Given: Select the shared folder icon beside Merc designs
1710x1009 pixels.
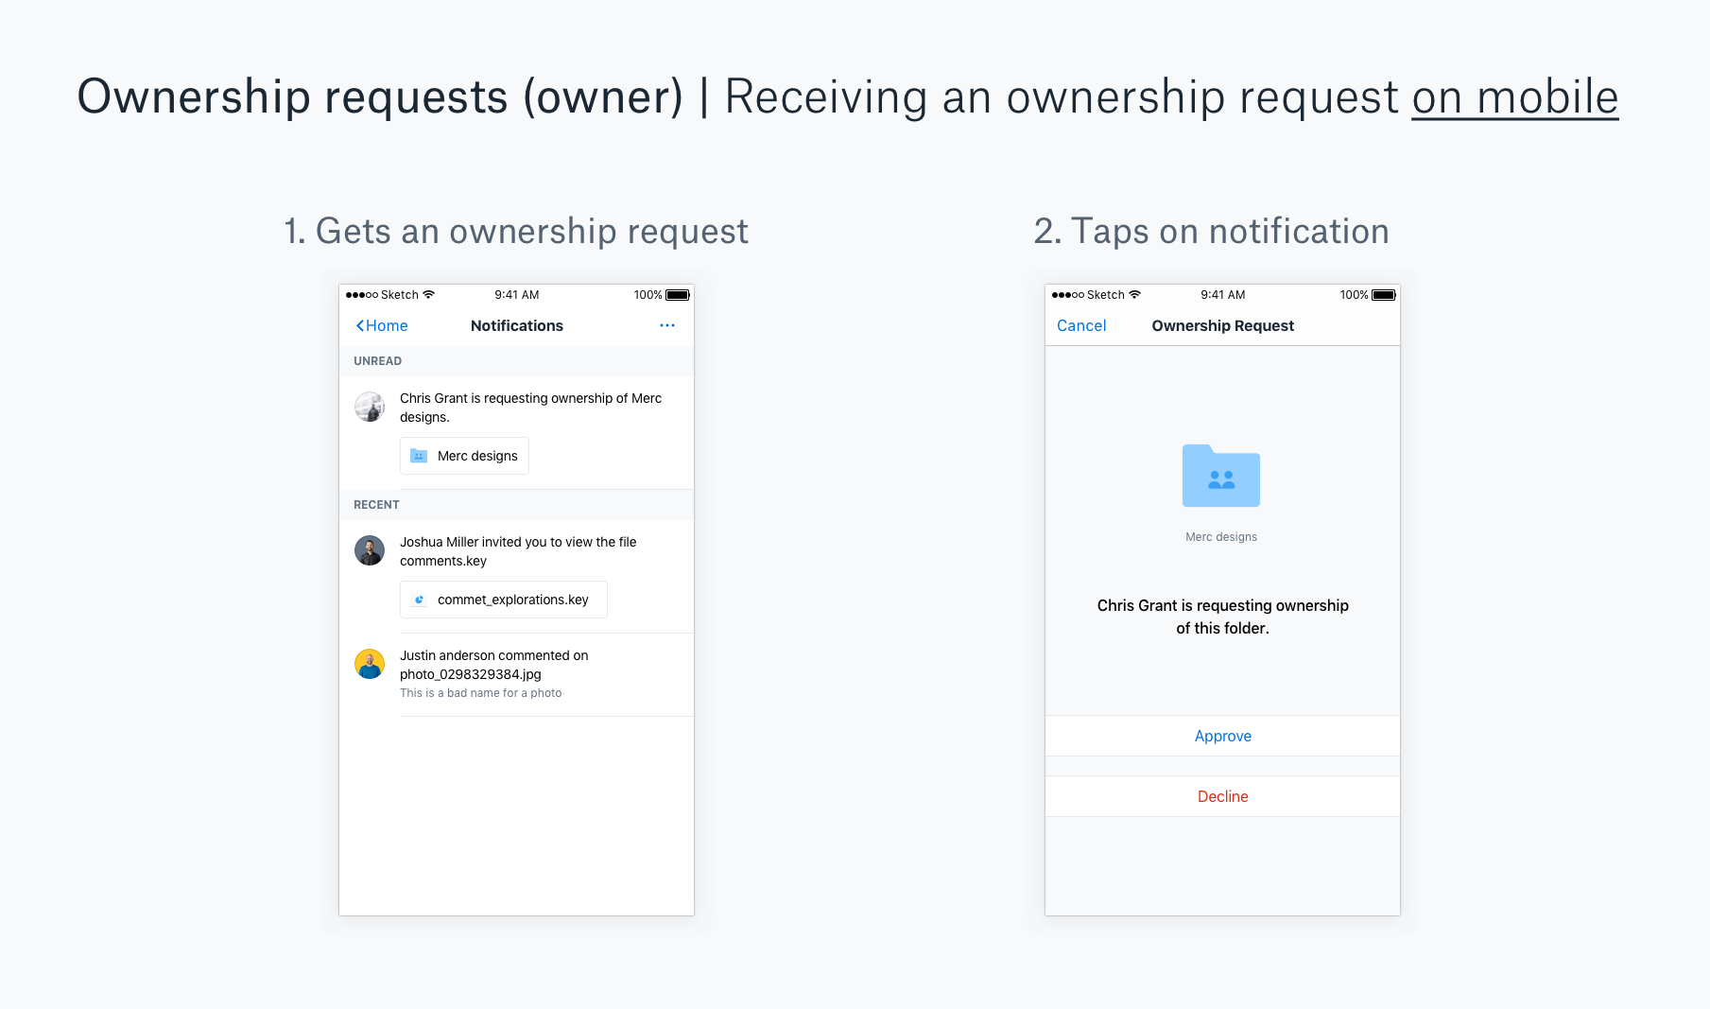Looking at the screenshot, I should (419, 455).
